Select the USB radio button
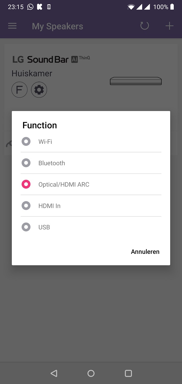The height and width of the screenshot is (384, 182). [x=26, y=227]
